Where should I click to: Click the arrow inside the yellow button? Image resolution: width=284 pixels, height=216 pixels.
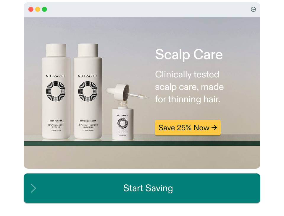point(214,128)
